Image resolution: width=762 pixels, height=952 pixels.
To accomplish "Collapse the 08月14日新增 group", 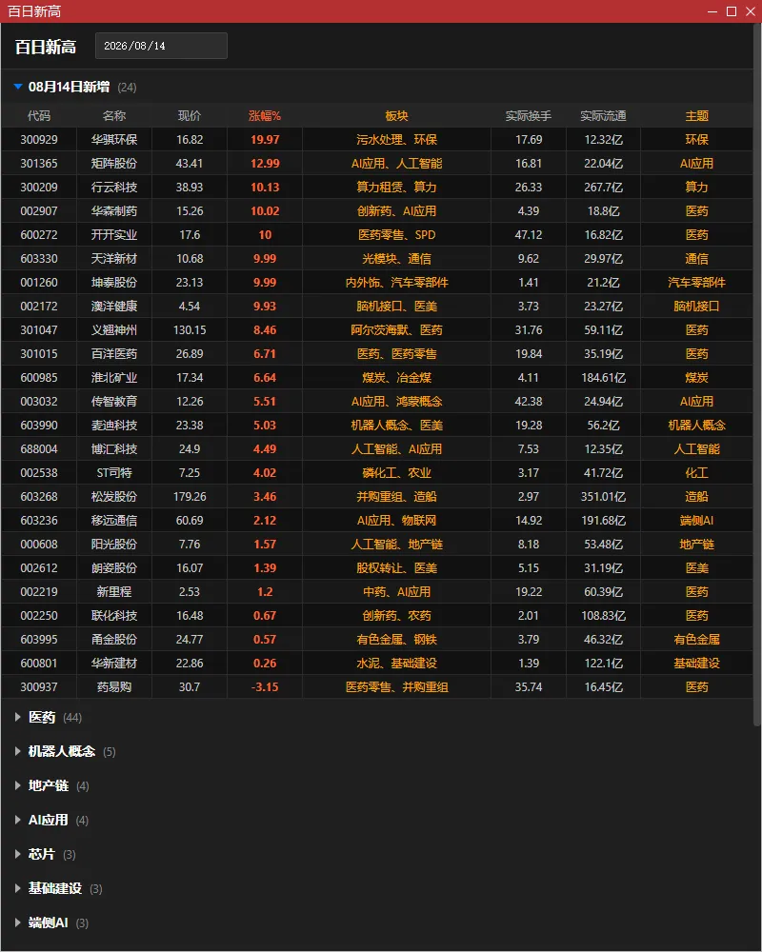I will click(18, 87).
